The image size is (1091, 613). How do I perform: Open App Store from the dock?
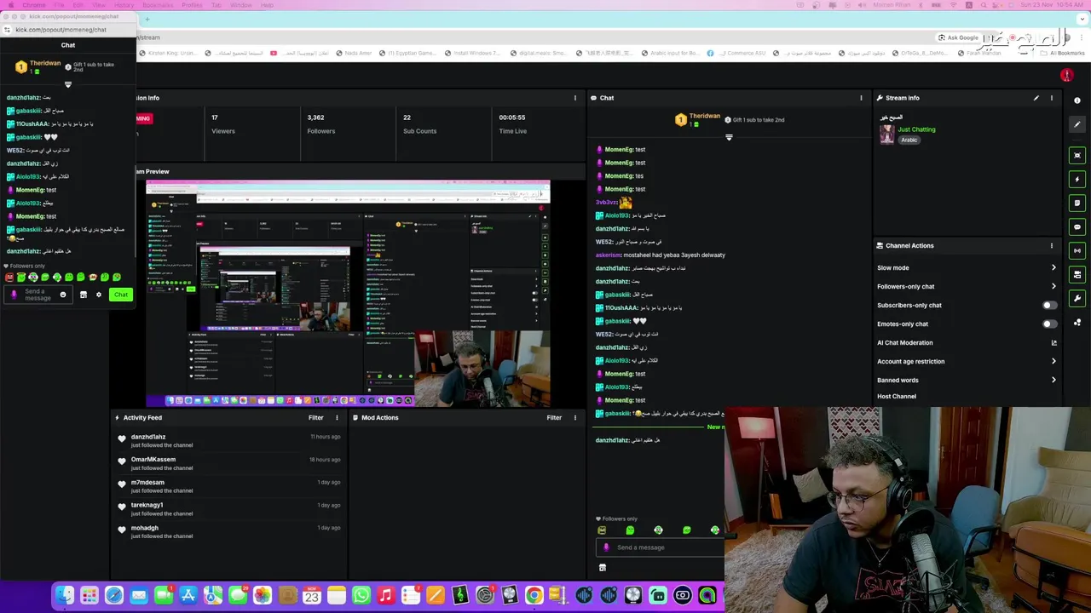point(188,596)
